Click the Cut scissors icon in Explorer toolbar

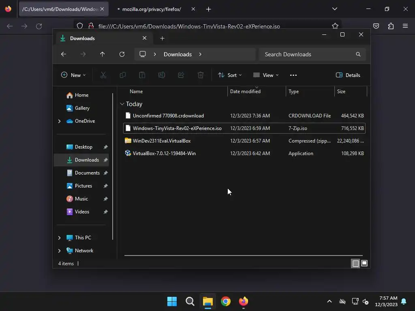click(x=103, y=75)
